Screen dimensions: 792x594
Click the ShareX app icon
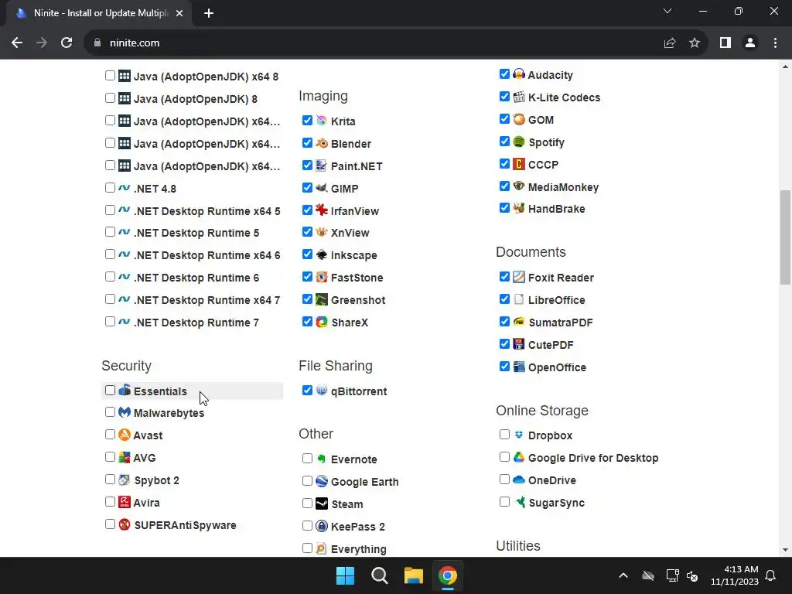pos(321,322)
